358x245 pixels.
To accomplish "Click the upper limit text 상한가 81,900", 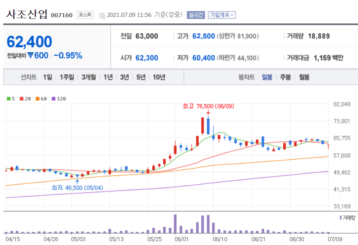I will (238, 36).
